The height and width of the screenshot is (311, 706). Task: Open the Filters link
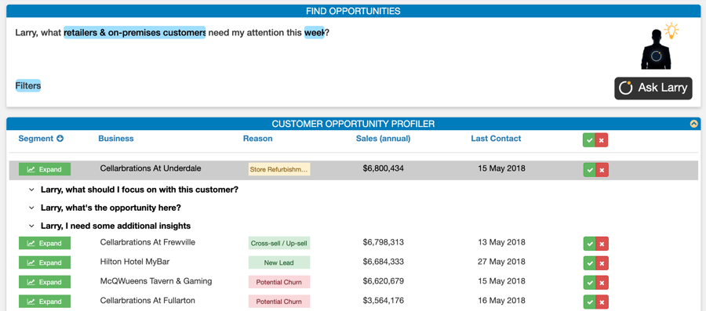pyautogui.click(x=28, y=85)
